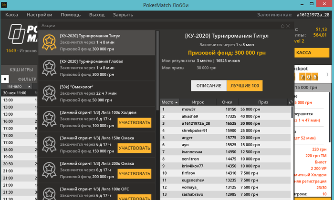Click the Выход menu item

click(97, 15)
